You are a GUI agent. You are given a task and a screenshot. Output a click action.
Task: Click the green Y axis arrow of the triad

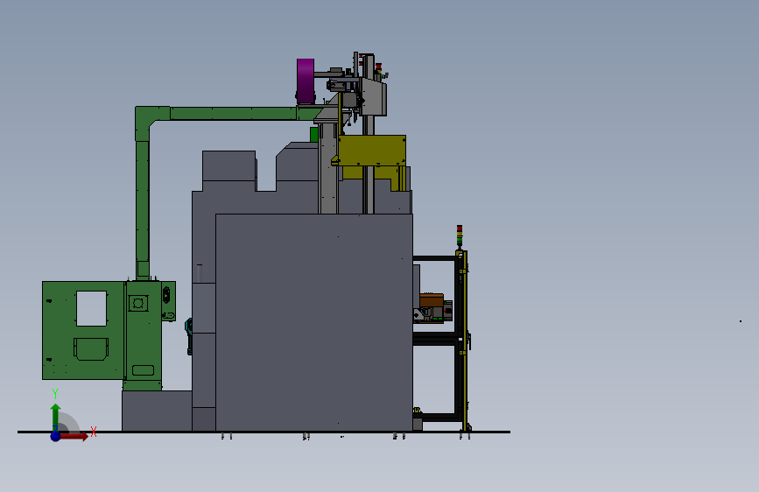click(x=55, y=416)
